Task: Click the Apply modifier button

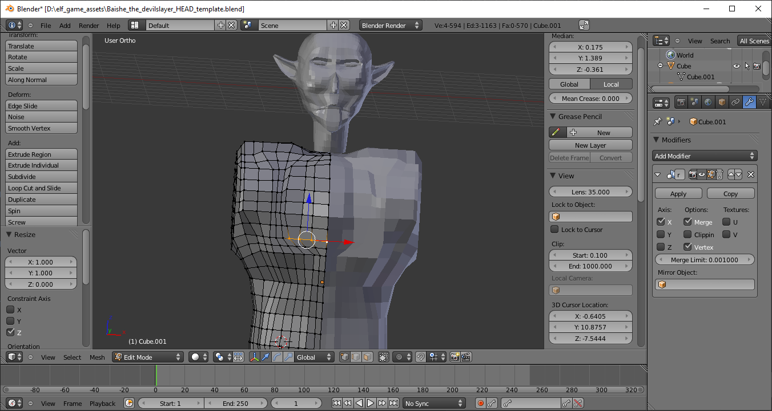Action: coord(678,194)
